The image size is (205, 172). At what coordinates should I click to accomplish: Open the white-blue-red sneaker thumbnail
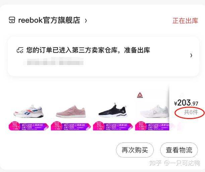coord(28,111)
